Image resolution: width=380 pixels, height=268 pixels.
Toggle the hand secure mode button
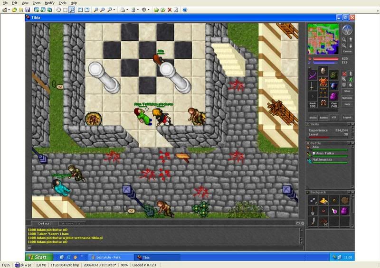351,85
